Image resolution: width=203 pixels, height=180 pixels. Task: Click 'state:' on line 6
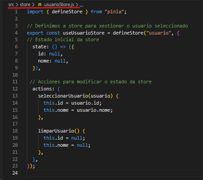[x=41, y=47]
